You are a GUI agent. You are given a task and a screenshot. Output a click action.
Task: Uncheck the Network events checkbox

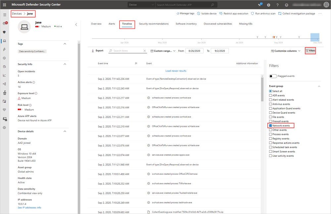(x=270, y=126)
